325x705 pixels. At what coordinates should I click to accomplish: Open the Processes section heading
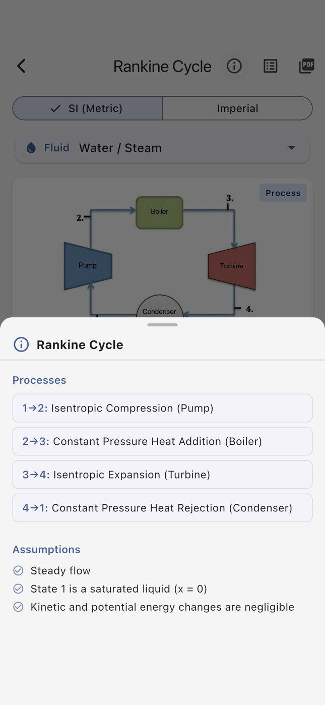pyautogui.click(x=39, y=380)
